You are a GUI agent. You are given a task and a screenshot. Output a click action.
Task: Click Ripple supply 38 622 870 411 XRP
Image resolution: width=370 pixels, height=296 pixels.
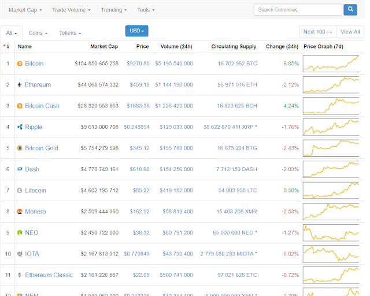228,127
